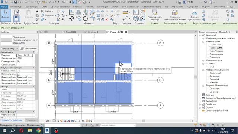Click the taskbar Search magnifier icon
This screenshot has height=134, width=238.
pyautogui.click(x=13, y=131)
